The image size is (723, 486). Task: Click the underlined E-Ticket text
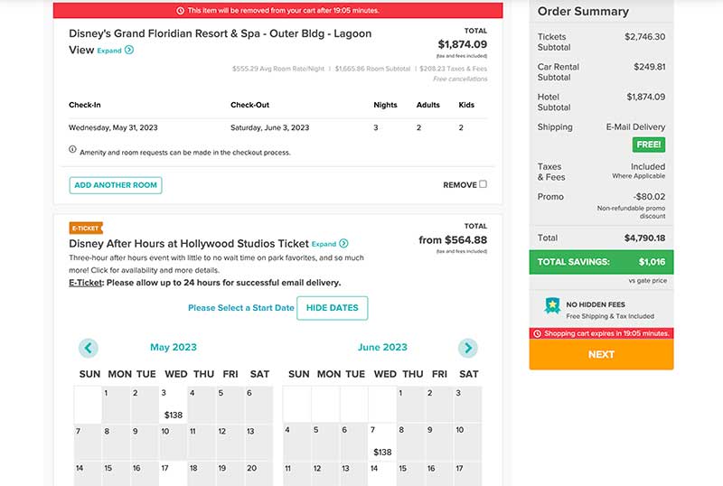(86, 283)
